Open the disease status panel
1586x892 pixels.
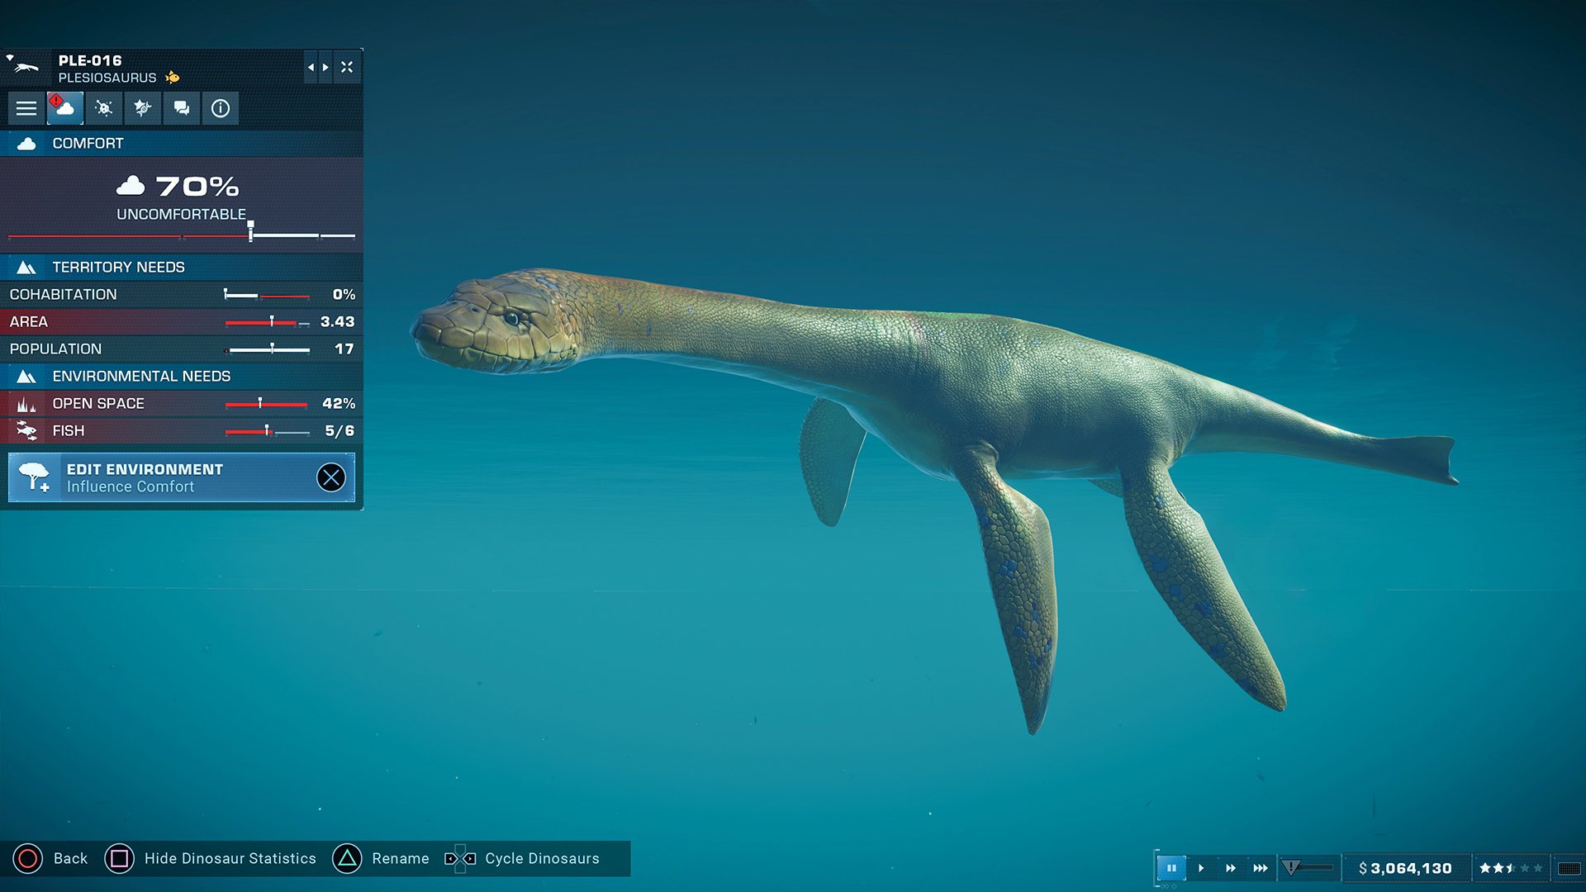coord(103,107)
